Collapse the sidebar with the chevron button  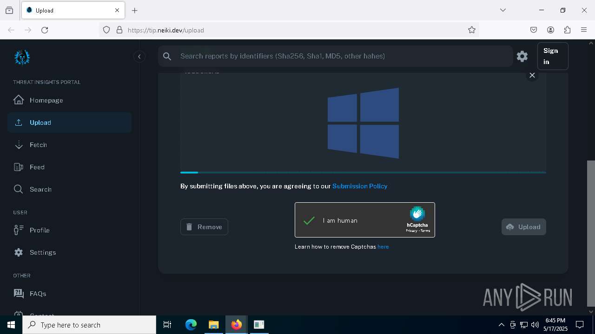point(139,57)
